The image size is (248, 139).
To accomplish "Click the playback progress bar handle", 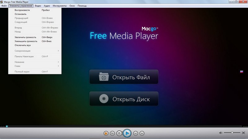I will coord(7,126).
